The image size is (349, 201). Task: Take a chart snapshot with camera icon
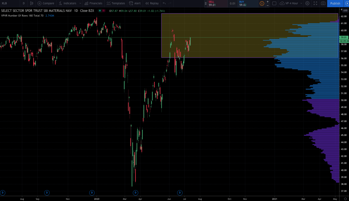point(323,3)
